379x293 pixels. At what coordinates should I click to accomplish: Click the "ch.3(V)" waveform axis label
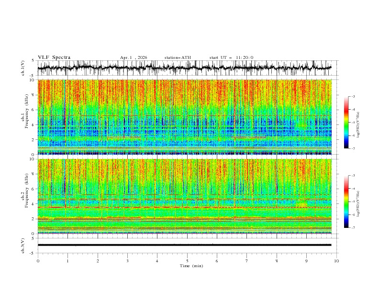click(x=23, y=246)
